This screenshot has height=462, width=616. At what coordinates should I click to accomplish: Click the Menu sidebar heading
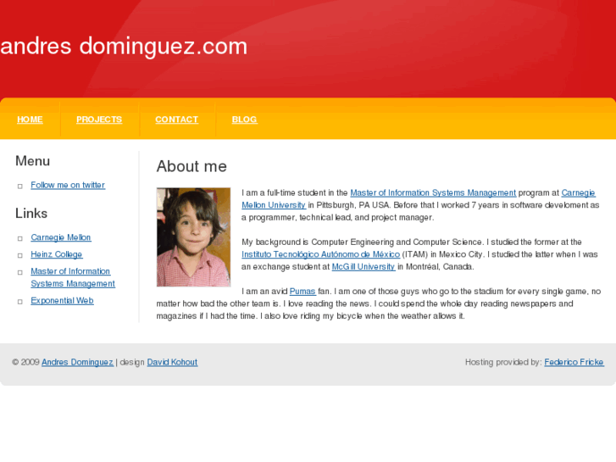click(32, 161)
